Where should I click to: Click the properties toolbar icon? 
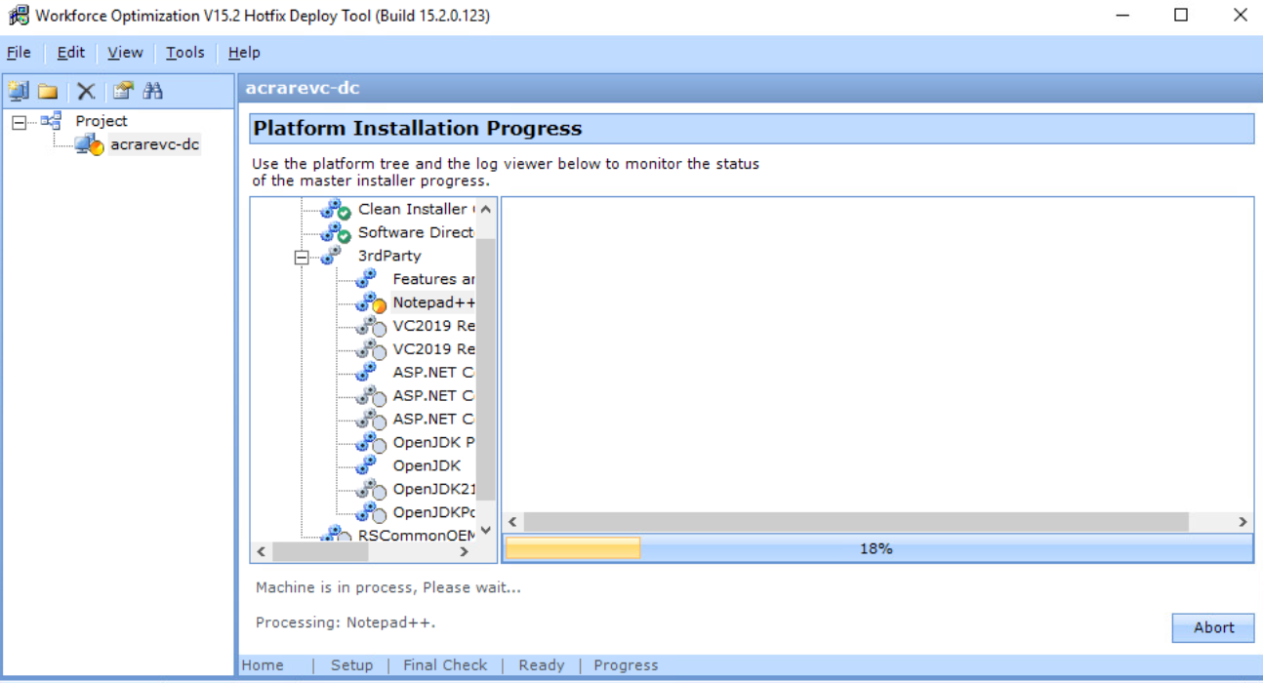point(122,91)
